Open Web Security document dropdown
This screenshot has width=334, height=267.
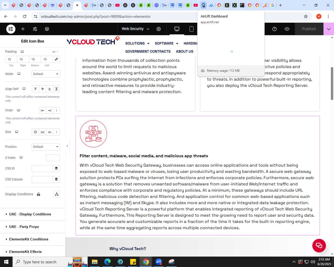[135, 29]
